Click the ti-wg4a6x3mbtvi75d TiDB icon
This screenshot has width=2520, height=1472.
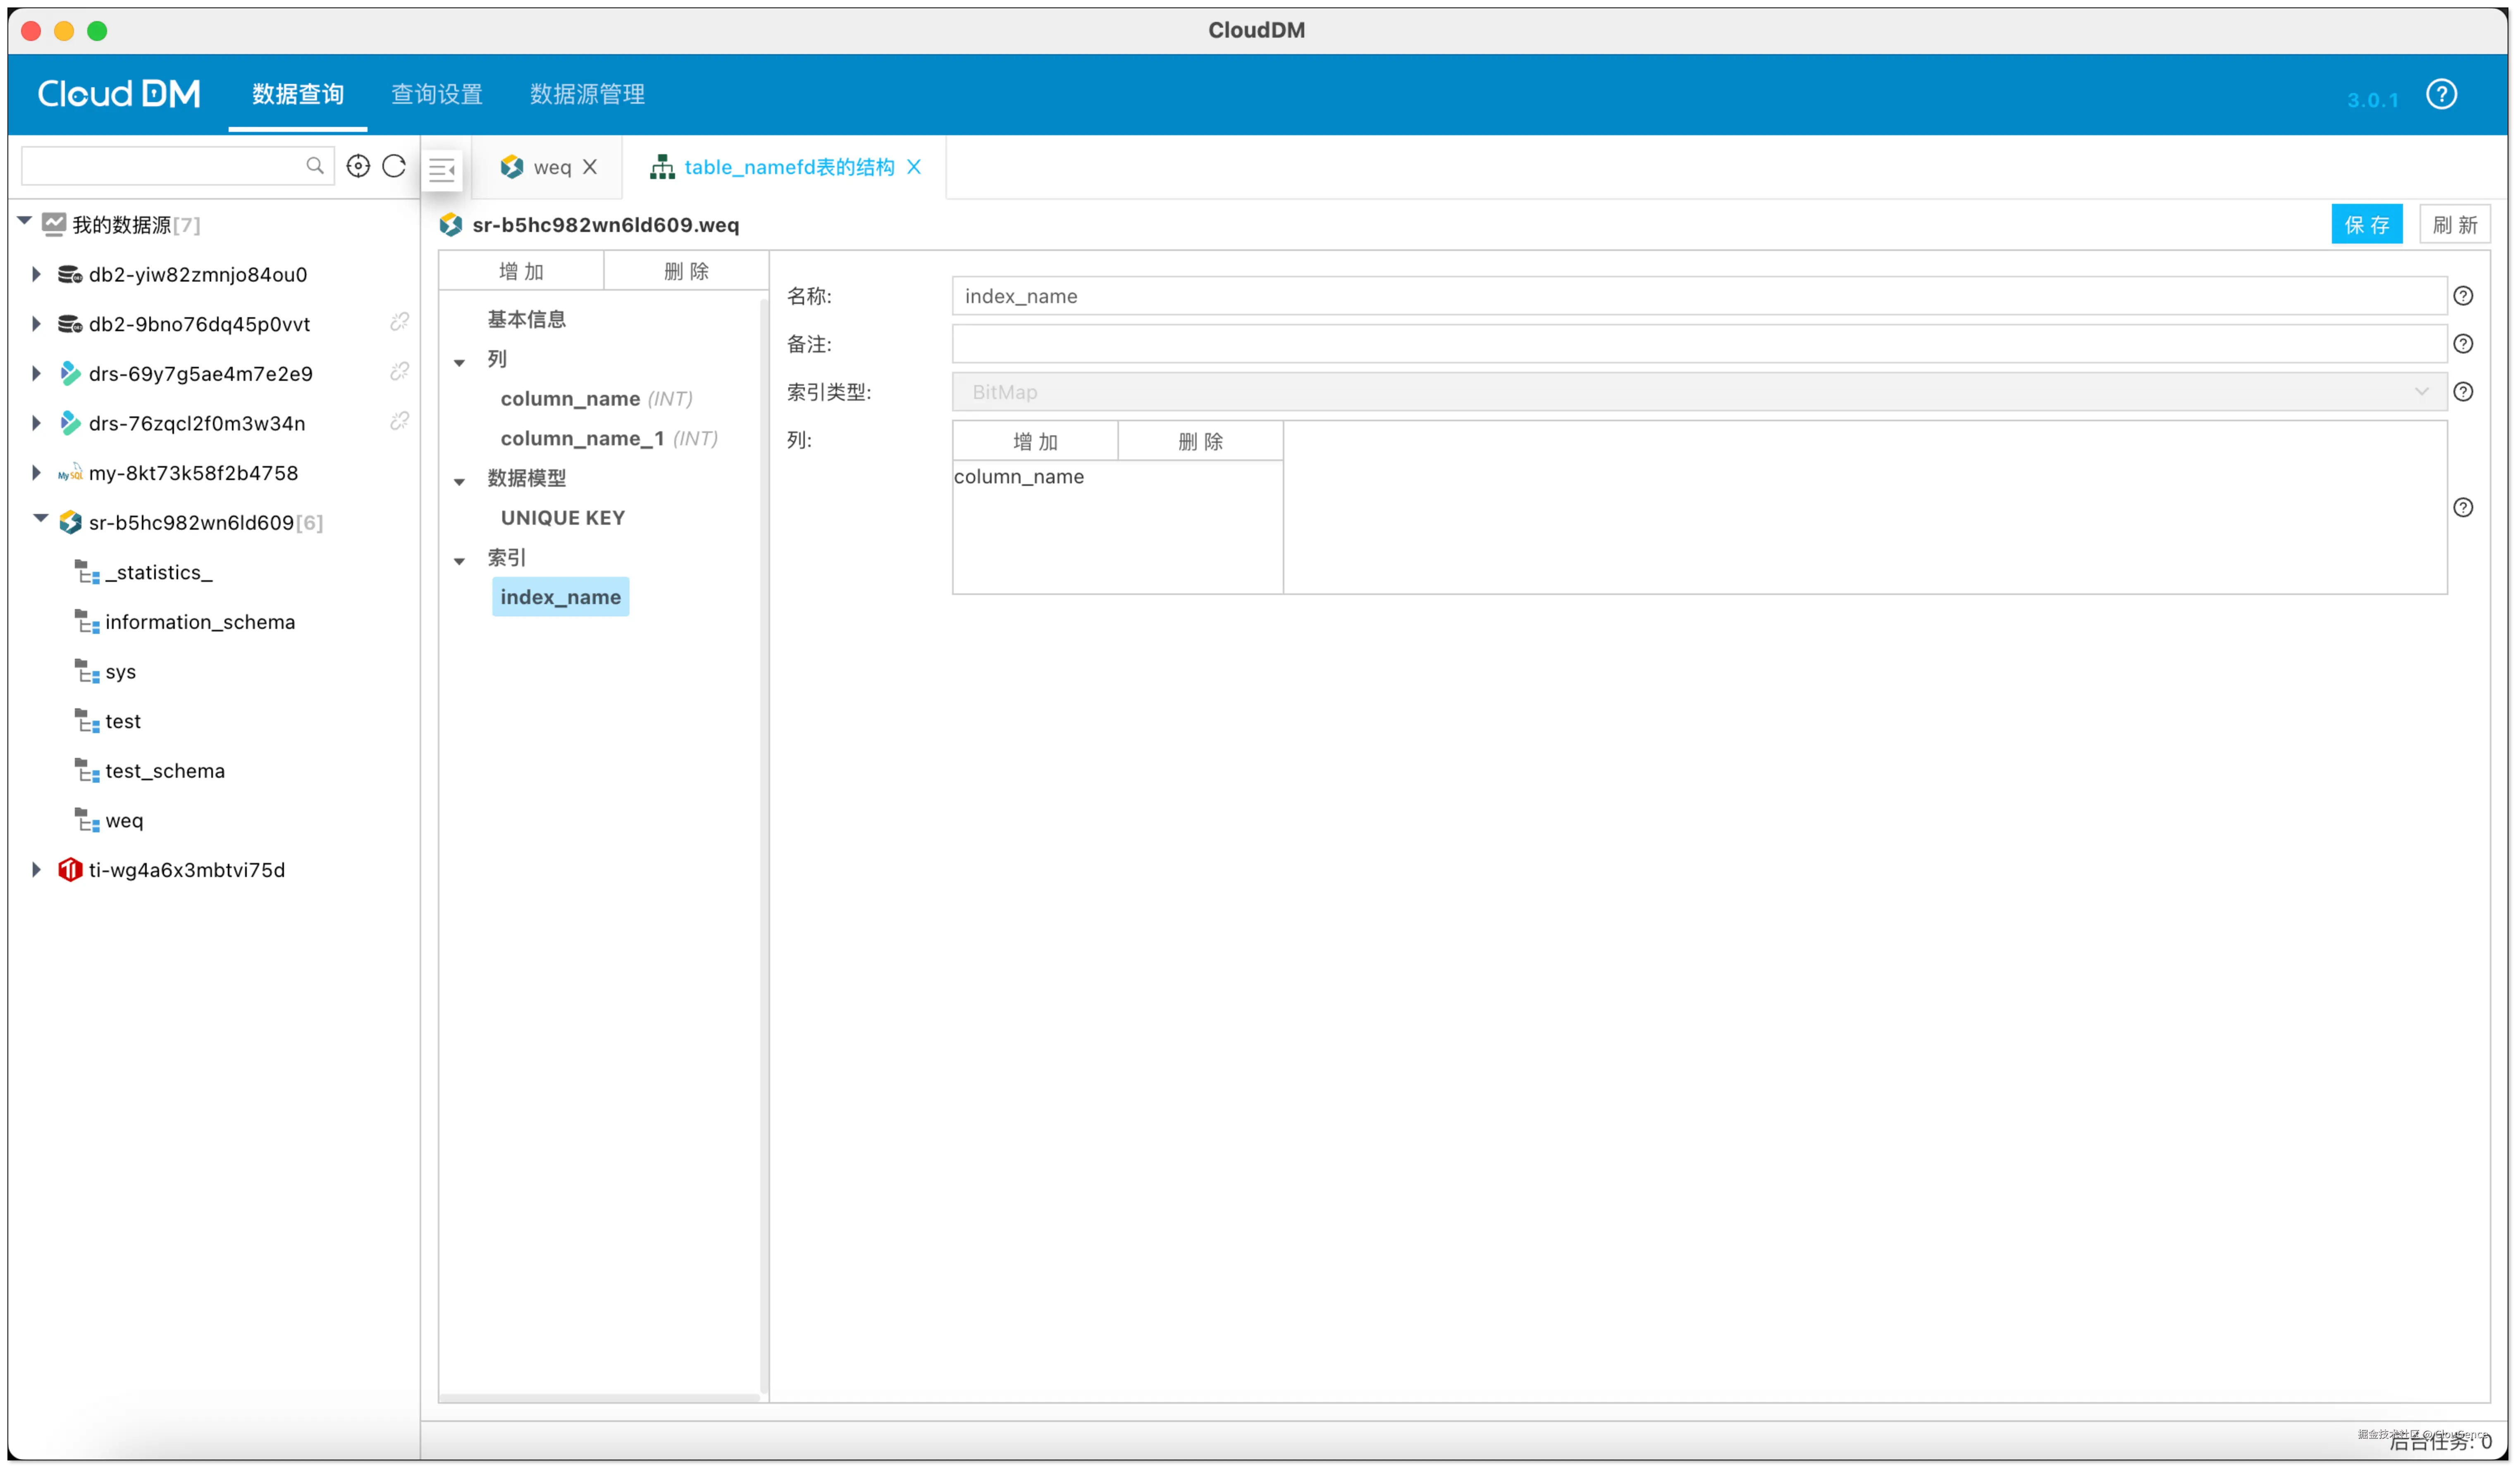69,870
